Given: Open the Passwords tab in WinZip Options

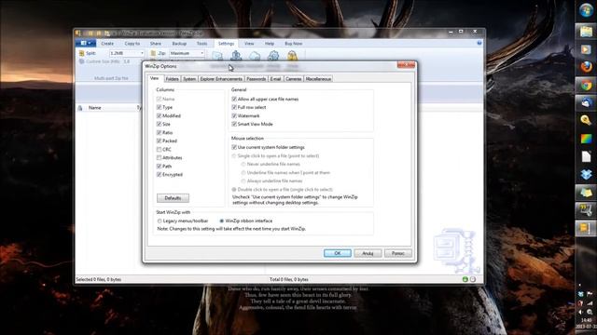Looking at the screenshot, I should (256, 79).
